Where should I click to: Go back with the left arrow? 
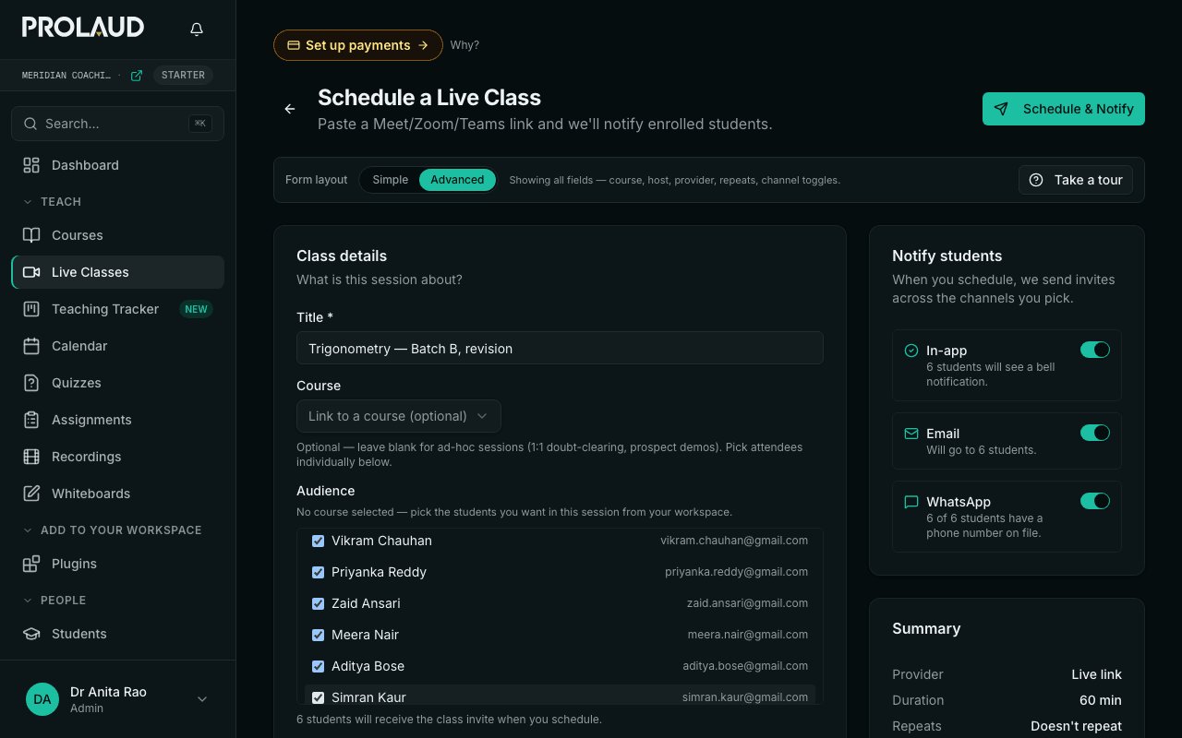(x=290, y=109)
